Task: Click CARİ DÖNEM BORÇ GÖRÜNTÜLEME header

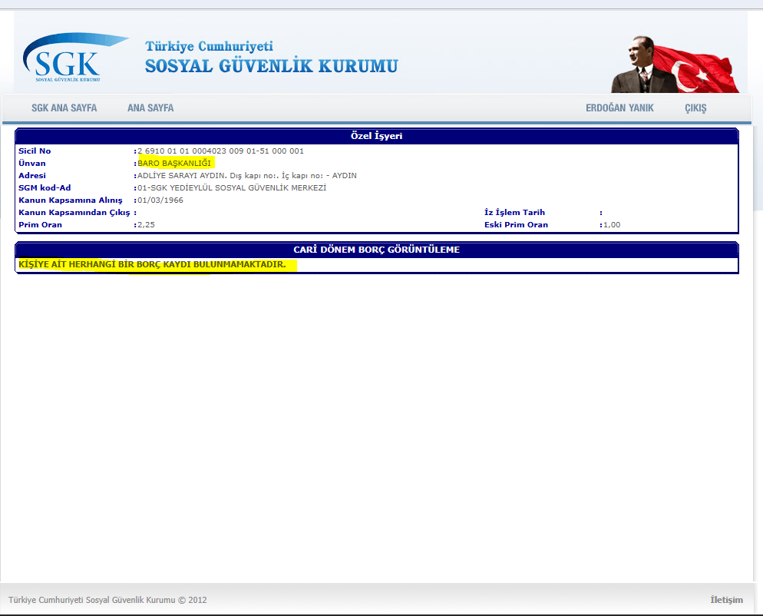Action: click(377, 250)
